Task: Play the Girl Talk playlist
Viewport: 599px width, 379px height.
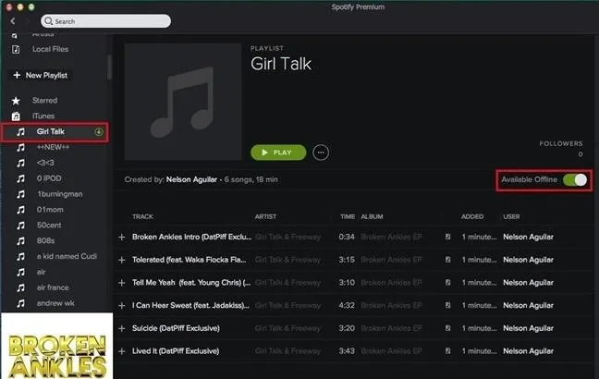Action: pos(278,153)
